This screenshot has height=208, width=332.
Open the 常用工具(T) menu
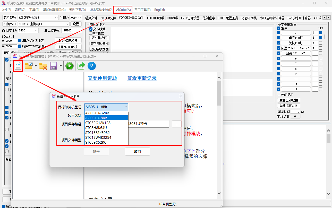click(x=142, y=10)
